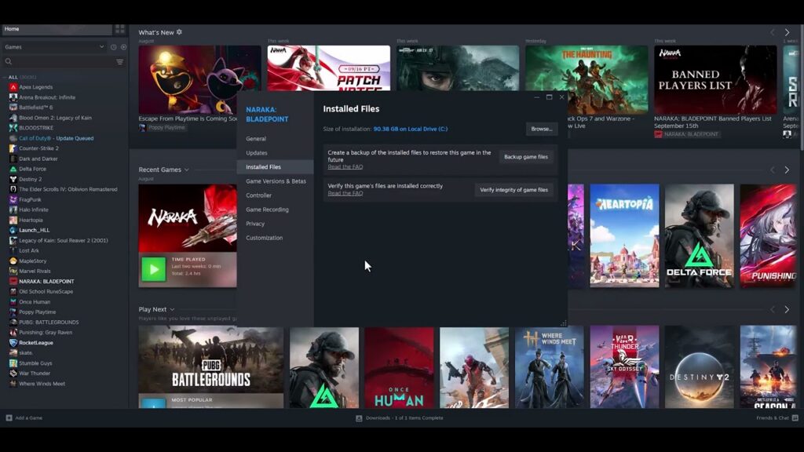Screen dimensions: 804x452
Task: Click the ready-to-play filter icon
Action: 123,47
